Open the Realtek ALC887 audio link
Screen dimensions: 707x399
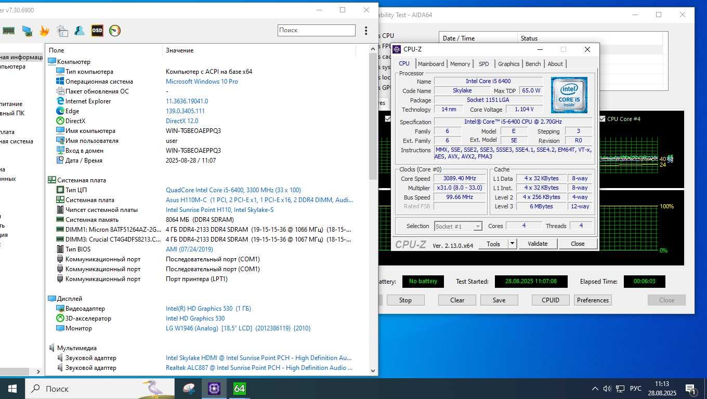[259, 368]
